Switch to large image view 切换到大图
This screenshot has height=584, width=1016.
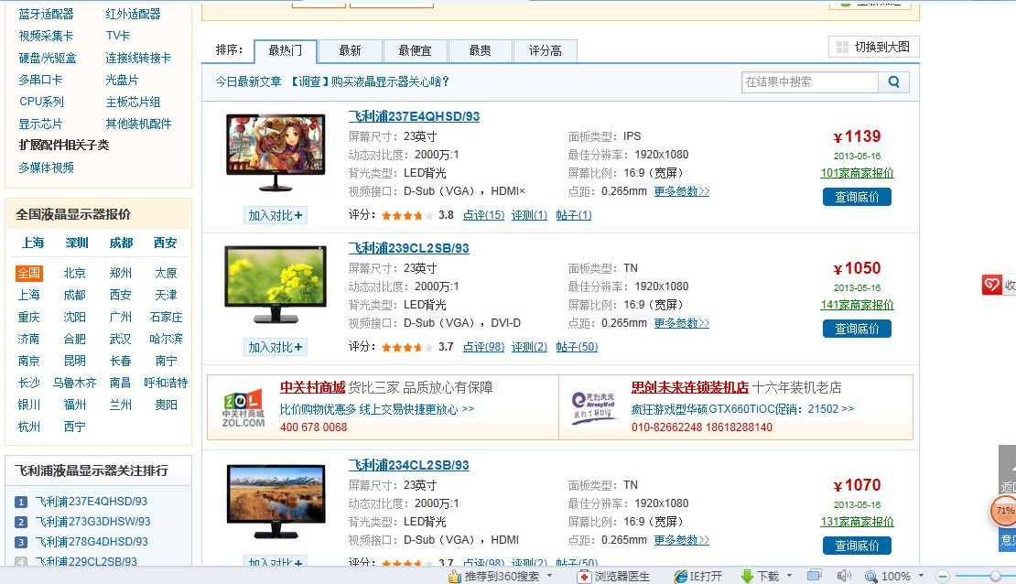coord(873,47)
